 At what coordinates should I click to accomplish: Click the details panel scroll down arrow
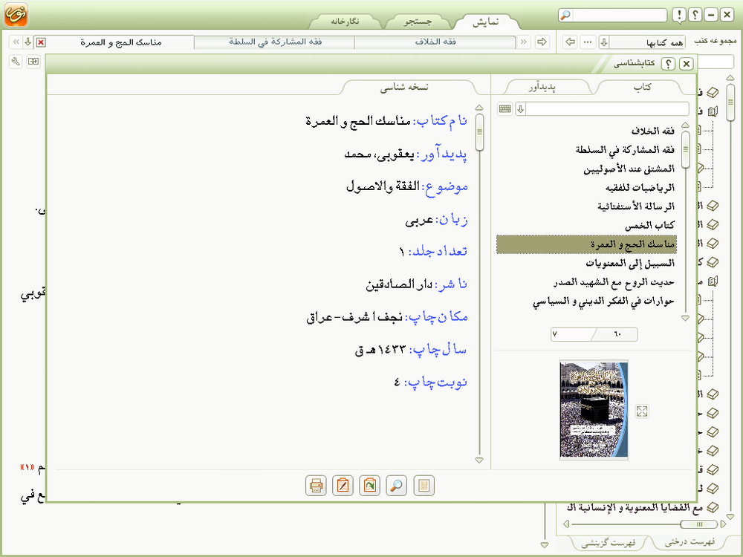(x=479, y=460)
